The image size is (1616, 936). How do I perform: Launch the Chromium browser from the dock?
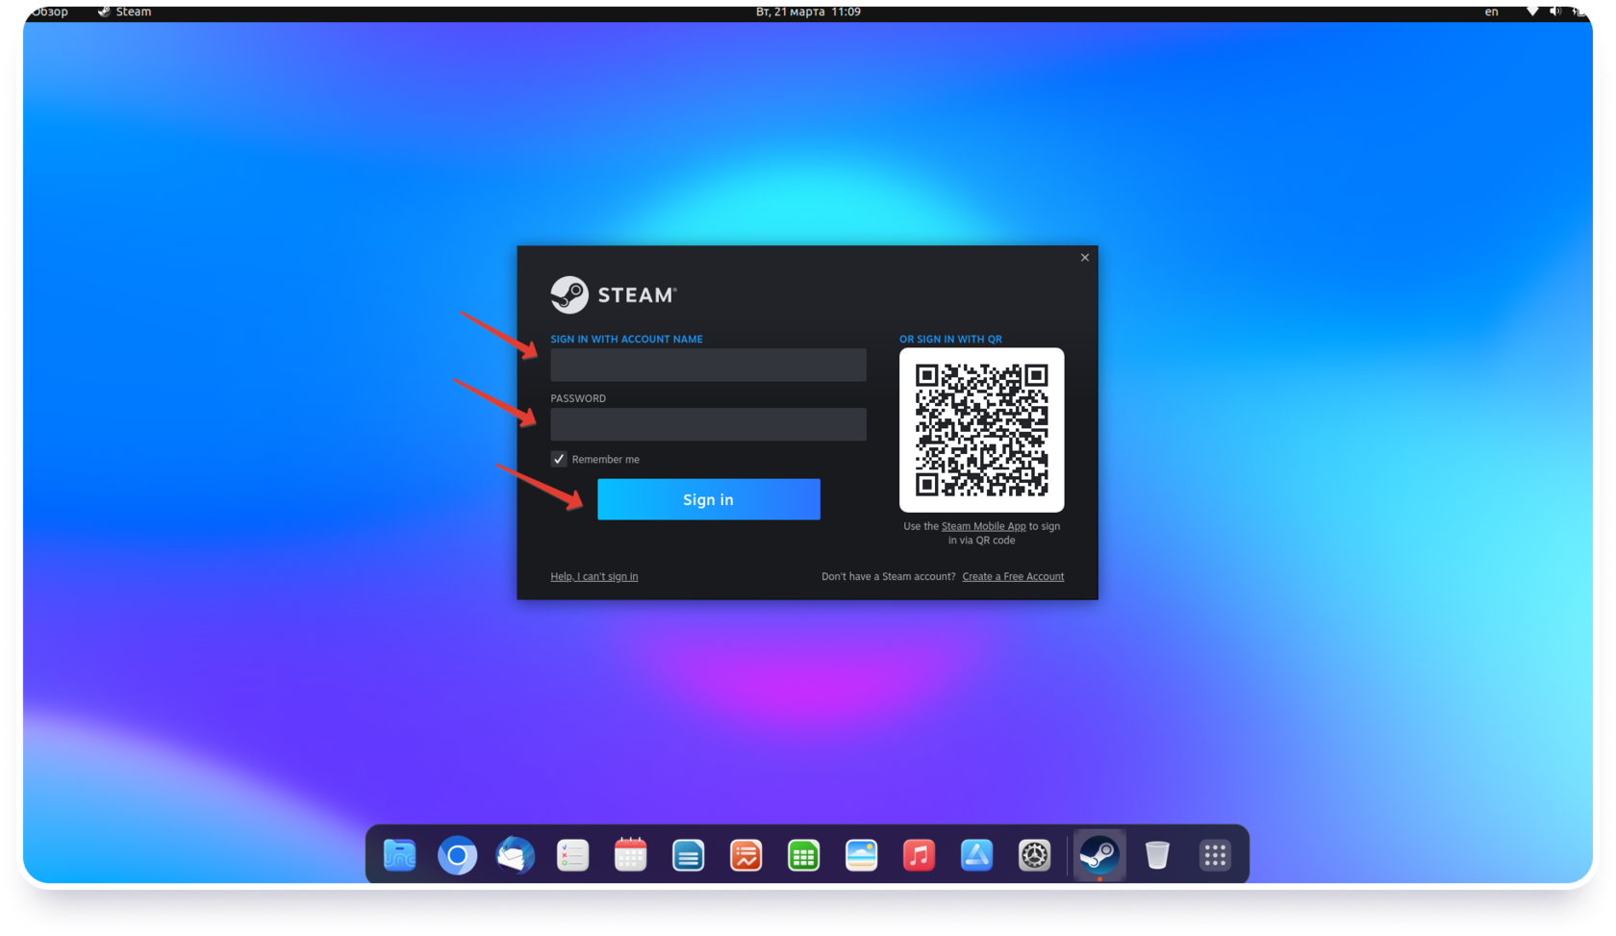[457, 854]
